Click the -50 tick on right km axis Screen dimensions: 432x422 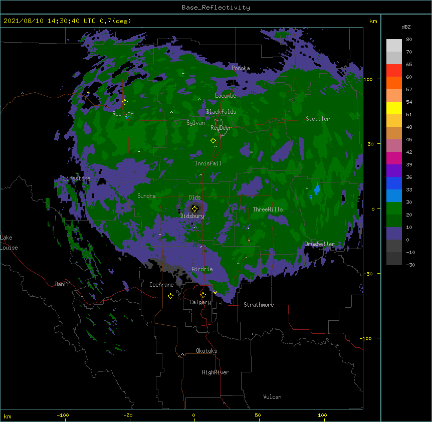(368, 274)
